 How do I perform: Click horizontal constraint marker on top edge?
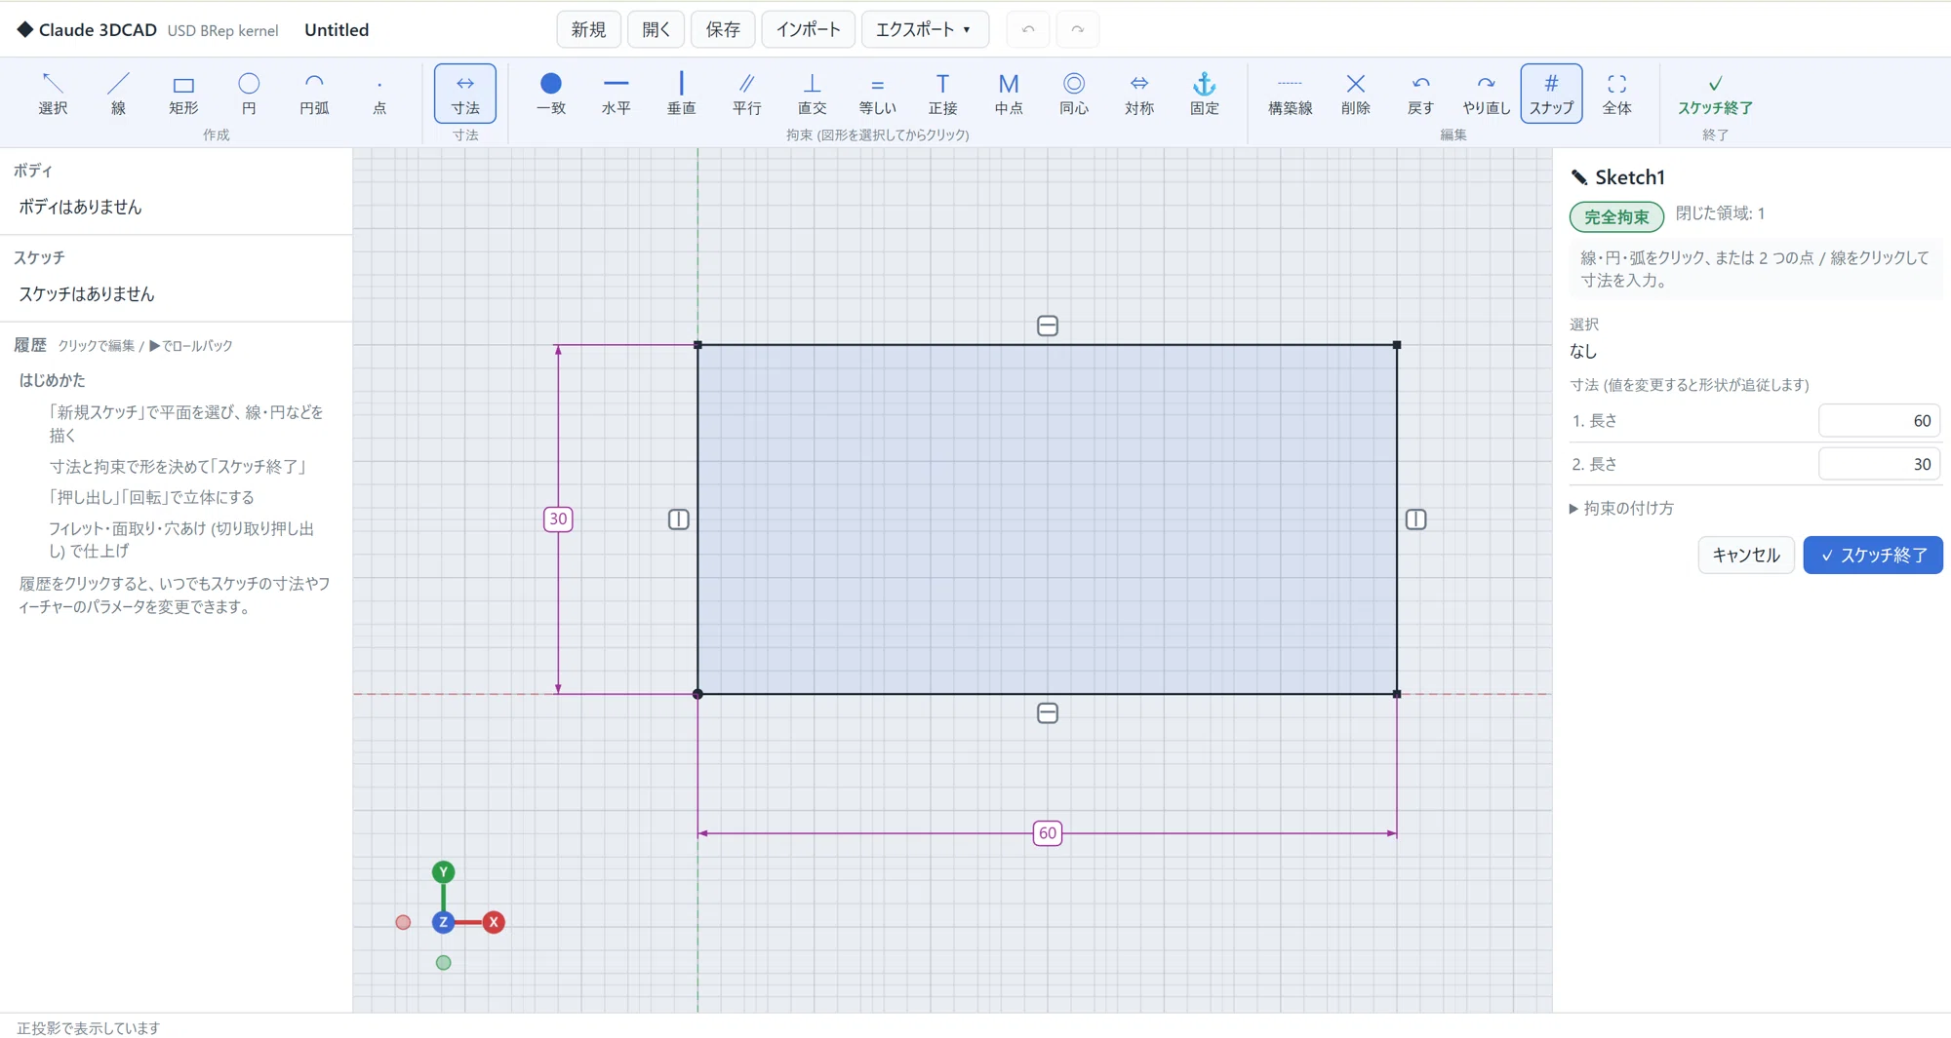(x=1048, y=326)
